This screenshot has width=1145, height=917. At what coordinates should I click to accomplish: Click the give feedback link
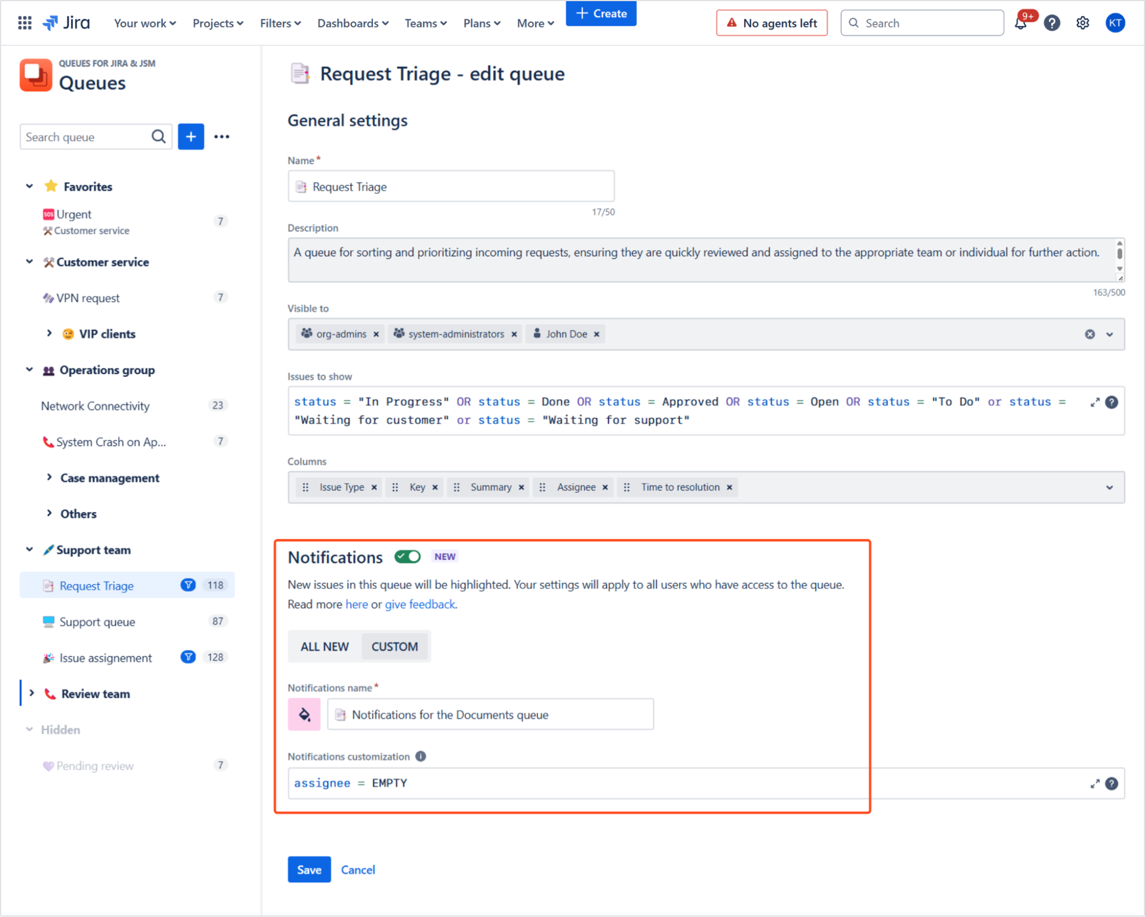tap(420, 604)
